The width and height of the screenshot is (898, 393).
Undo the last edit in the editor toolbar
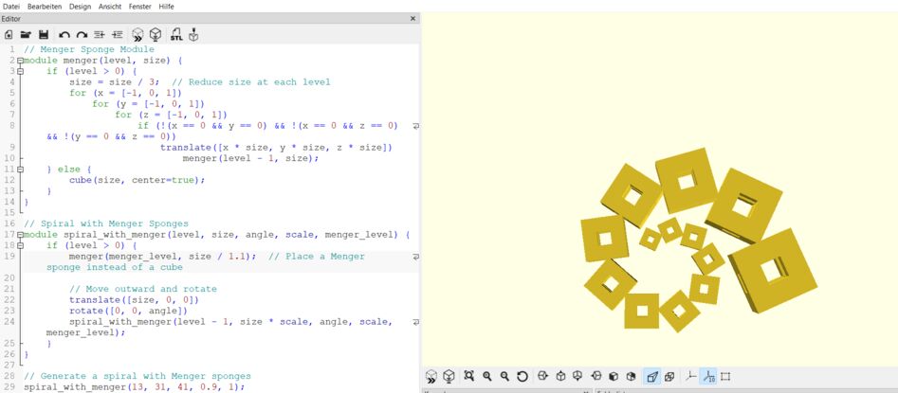[x=64, y=35]
